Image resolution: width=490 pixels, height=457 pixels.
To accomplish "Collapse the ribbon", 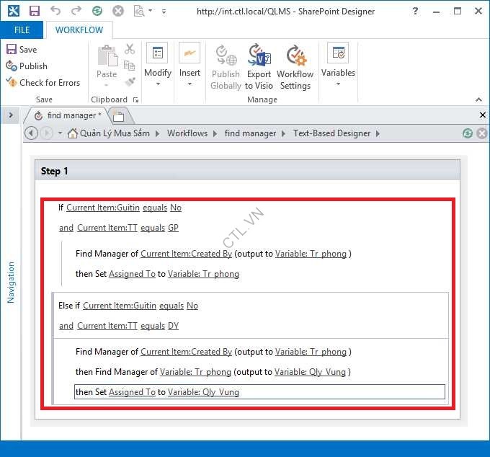I will (x=478, y=99).
